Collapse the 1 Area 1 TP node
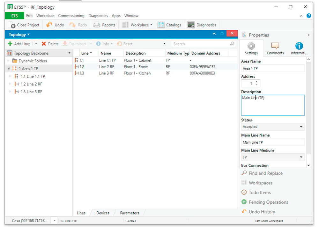Viewport: 319px width, 228px height. tap(9, 69)
